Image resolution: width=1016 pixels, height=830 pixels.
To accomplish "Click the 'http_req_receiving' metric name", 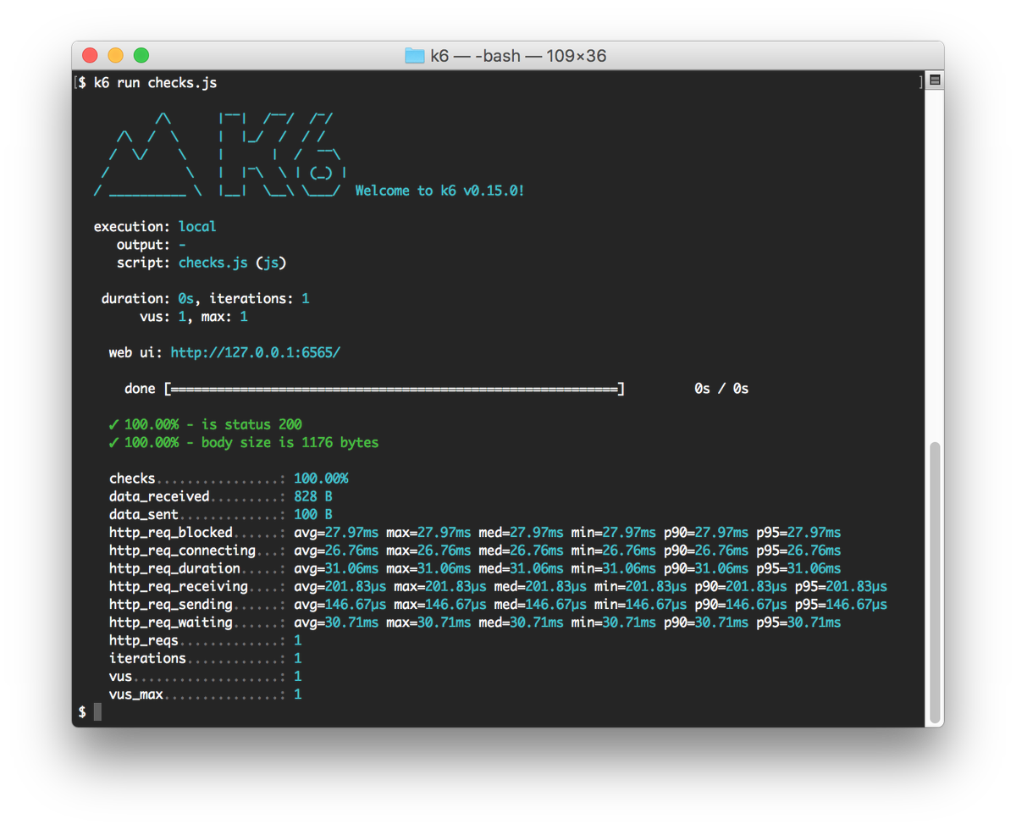I will point(179,586).
